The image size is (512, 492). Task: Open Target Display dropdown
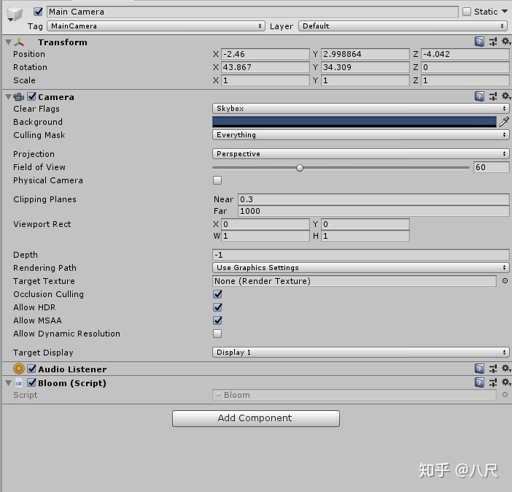click(x=360, y=352)
